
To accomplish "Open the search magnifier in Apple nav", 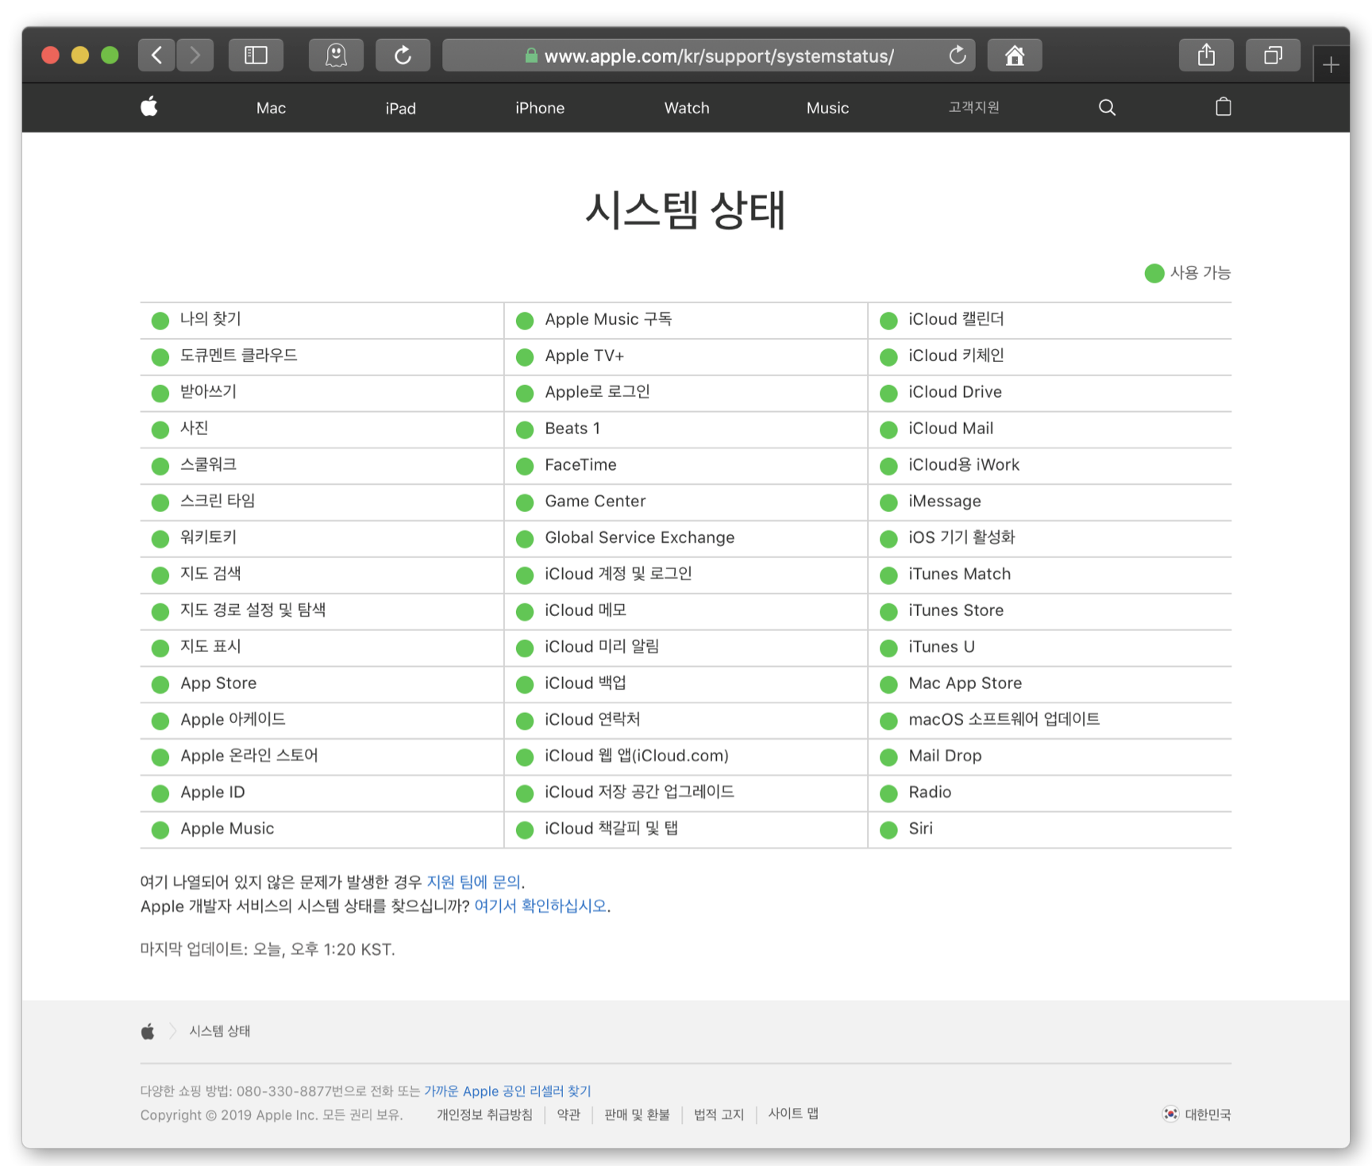I will click(1107, 108).
